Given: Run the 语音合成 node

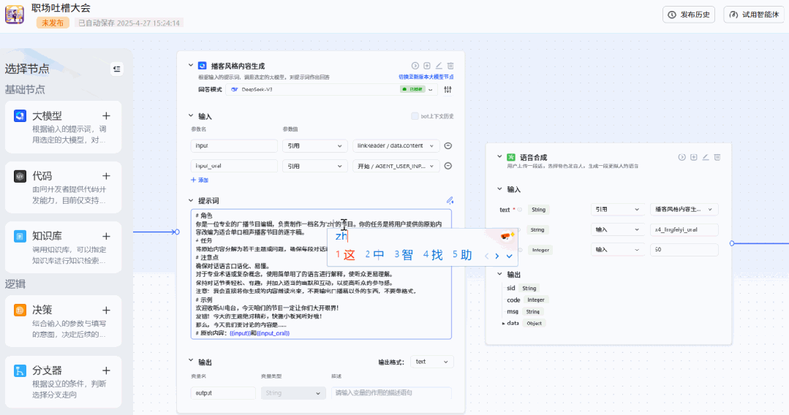Looking at the screenshot, I should 682,157.
